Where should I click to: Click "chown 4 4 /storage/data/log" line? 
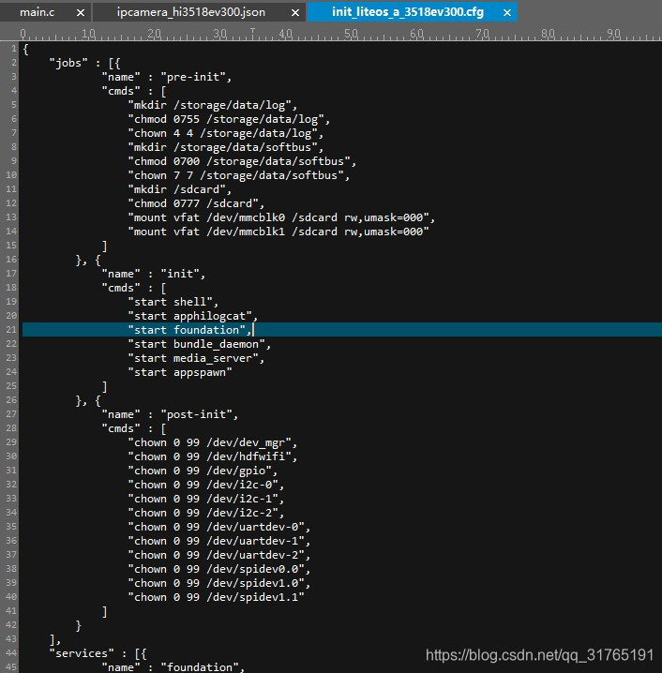[x=225, y=133]
